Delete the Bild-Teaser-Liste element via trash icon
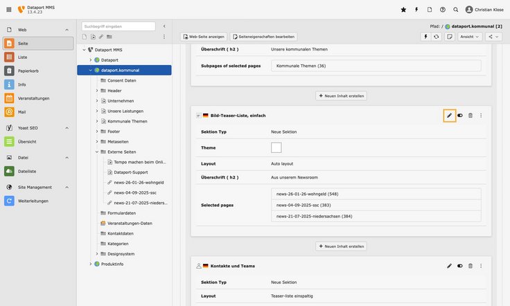510x306 pixels. pyautogui.click(x=471, y=116)
